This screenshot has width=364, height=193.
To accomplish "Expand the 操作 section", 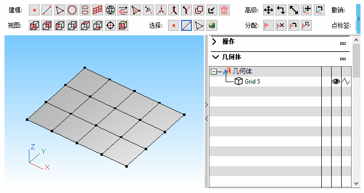I will point(214,42).
